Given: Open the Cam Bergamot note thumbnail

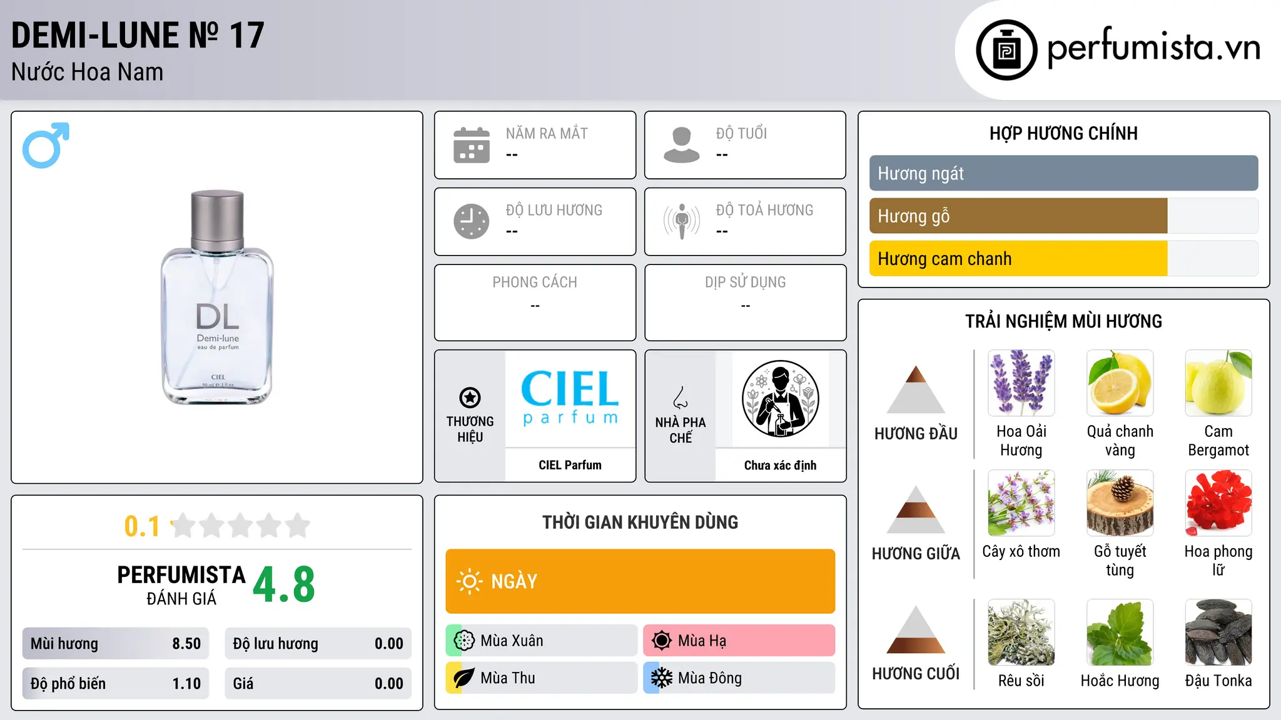Looking at the screenshot, I should click(x=1218, y=383).
